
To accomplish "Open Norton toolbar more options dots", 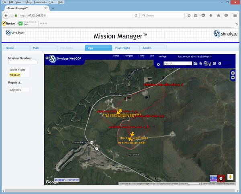I will [43, 24].
